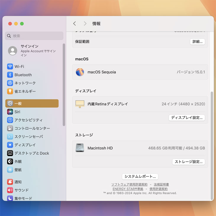Select the ネットワーク globe icon
This screenshot has height=216, width=216.
coord(10,83)
